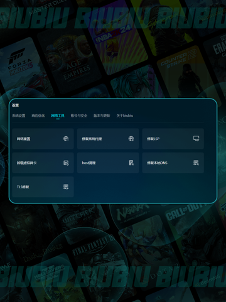Click the host清理 label
This screenshot has width=226, height=302.
[x=89, y=163]
